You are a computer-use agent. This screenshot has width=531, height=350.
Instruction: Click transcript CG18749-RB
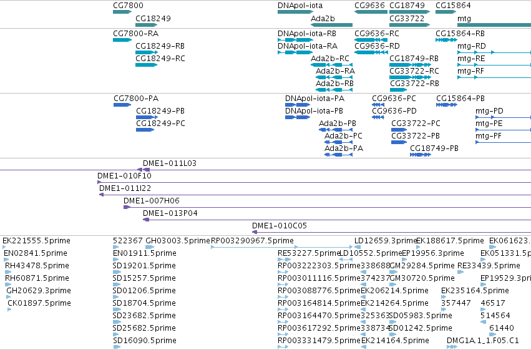(x=410, y=65)
